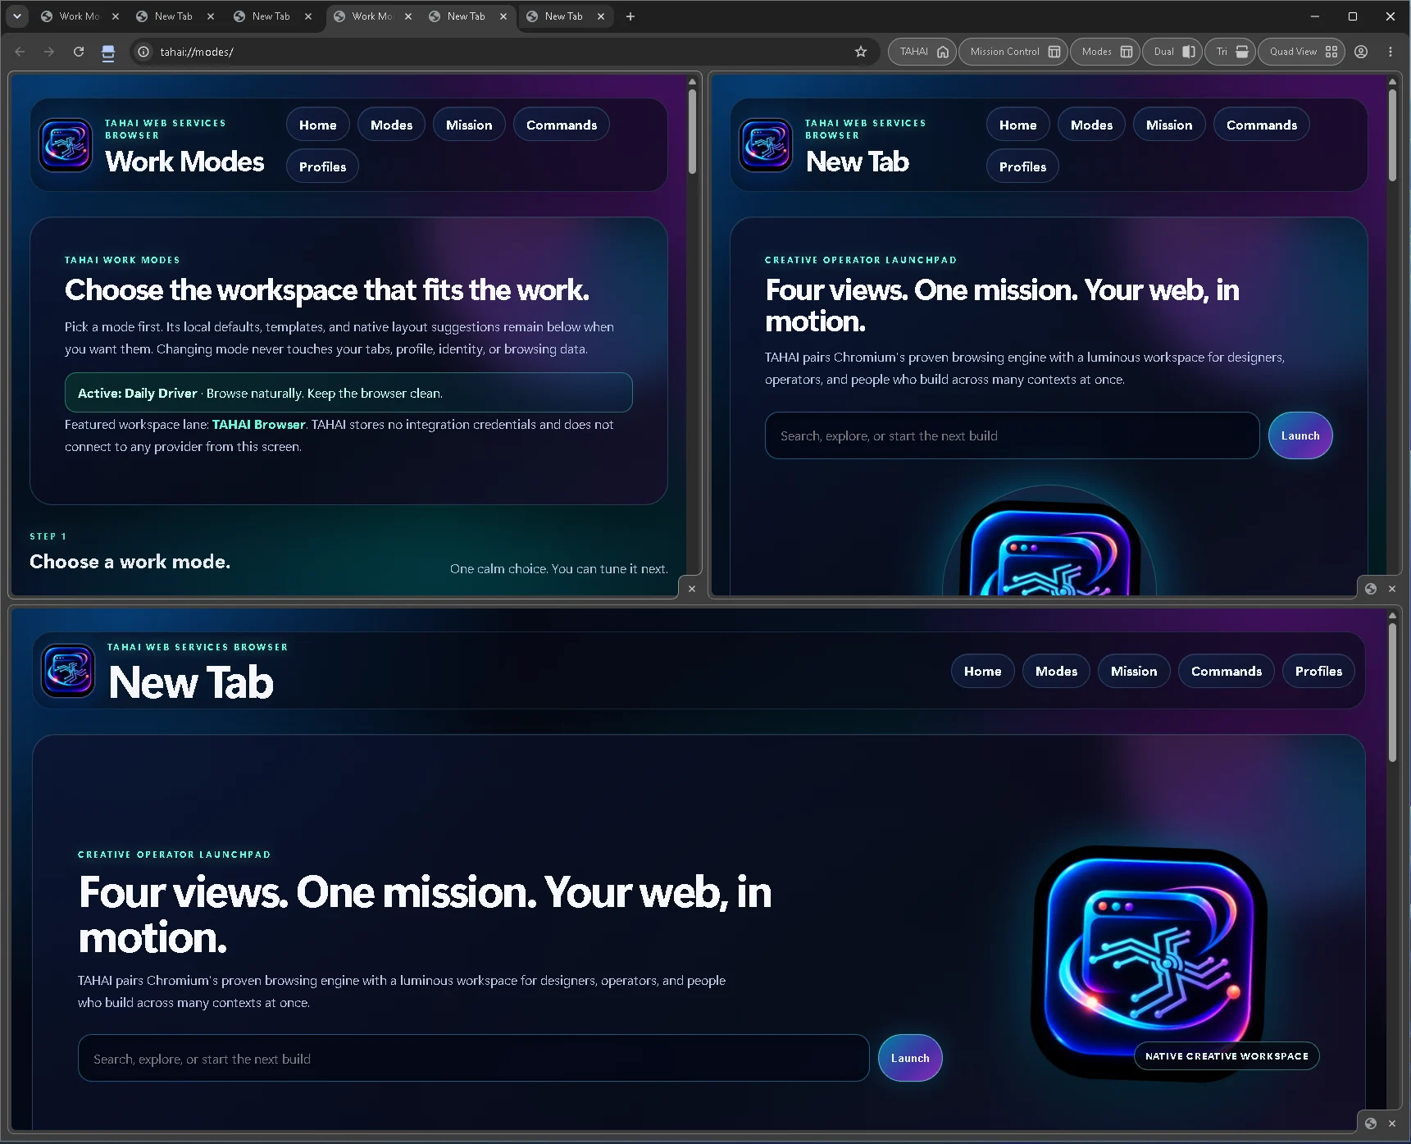
Task: Close the Work Modes pane
Action: pyautogui.click(x=692, y=589)
